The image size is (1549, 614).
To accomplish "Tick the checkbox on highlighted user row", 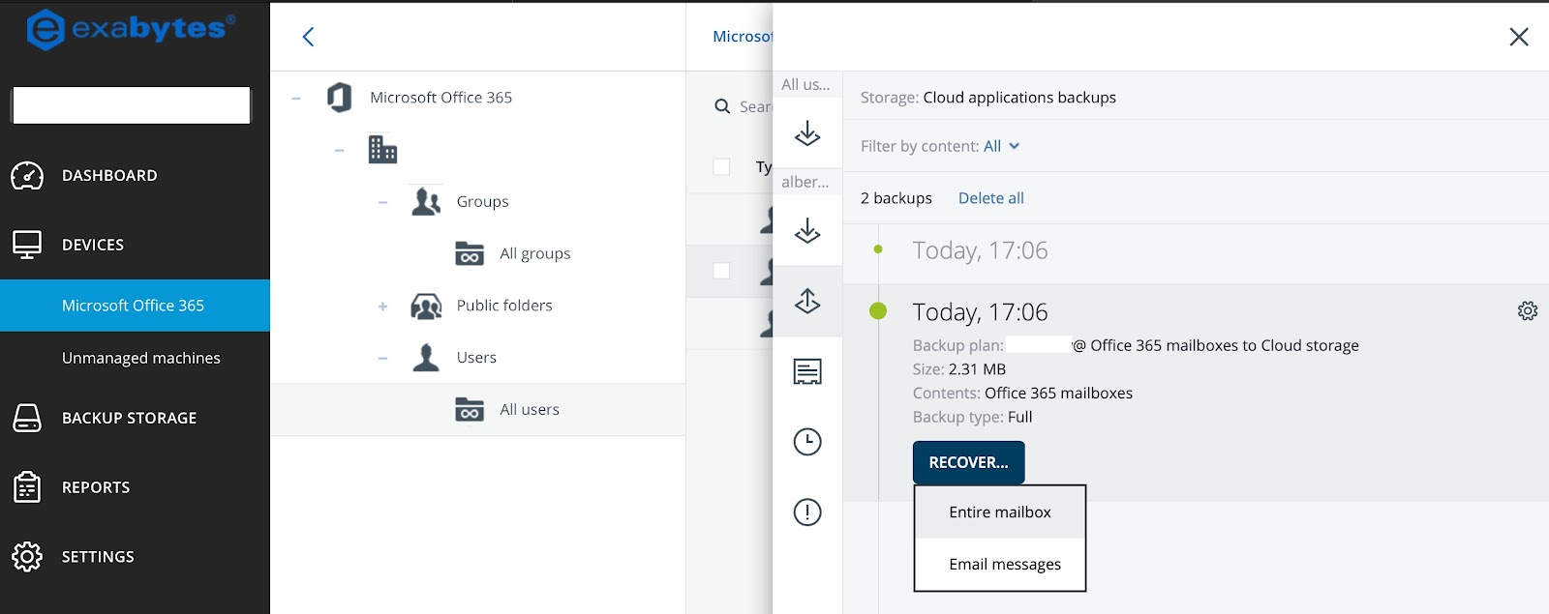I will pos(721,271).
